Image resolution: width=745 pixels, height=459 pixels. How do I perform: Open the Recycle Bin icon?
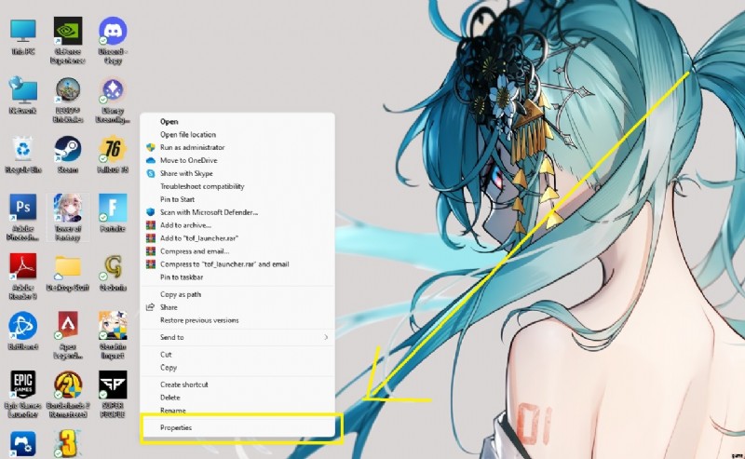(x=23, y=149)
